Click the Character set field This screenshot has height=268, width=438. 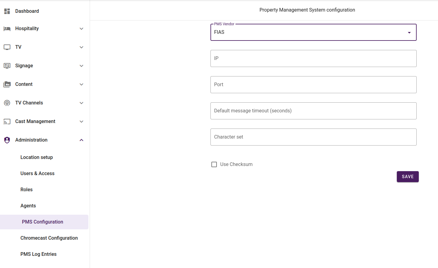[x=313, y=137]
